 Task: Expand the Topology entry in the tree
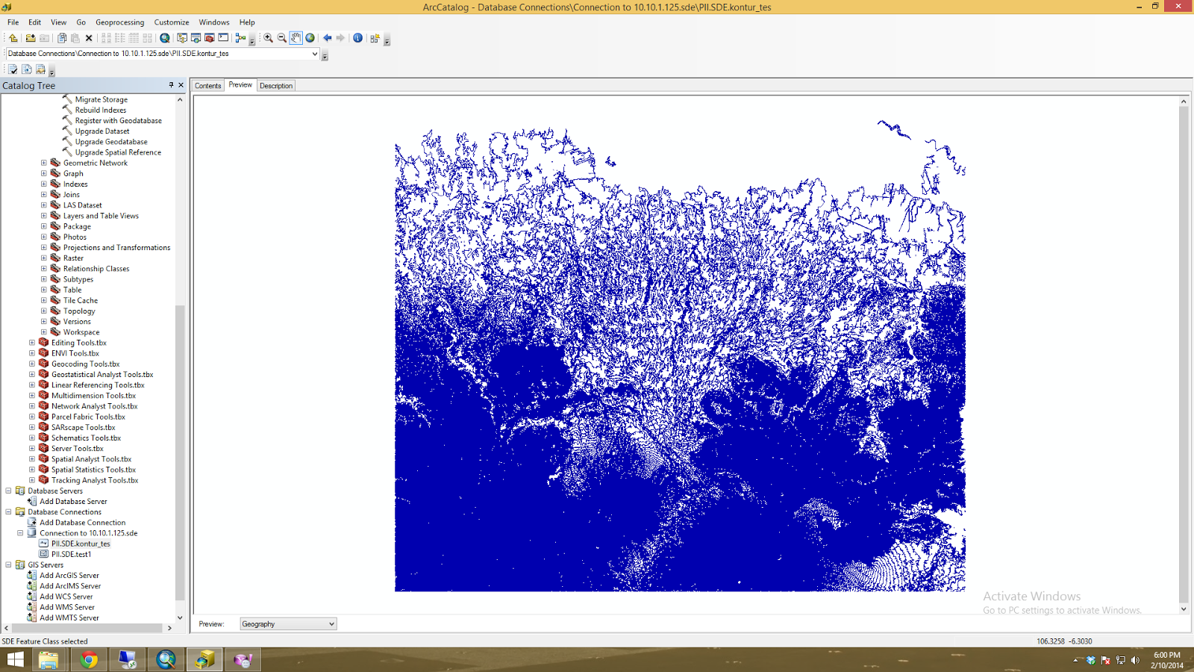click(x=43, y=311)
